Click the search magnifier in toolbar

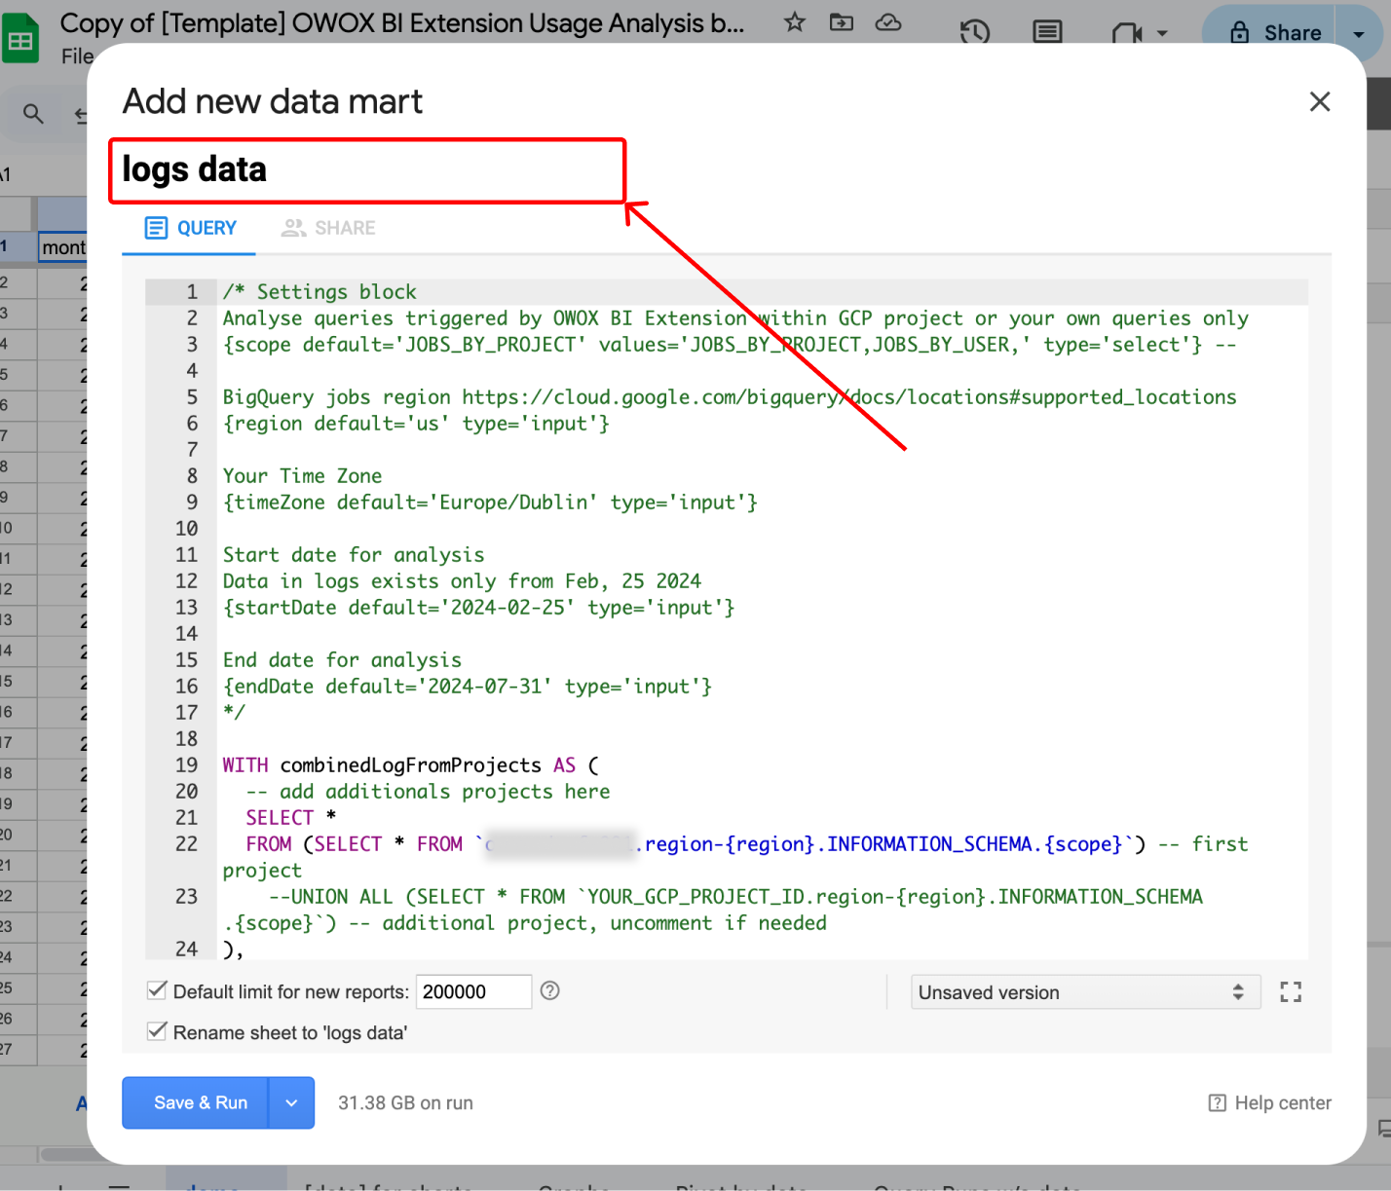pyautogui.click(x=33, y=114)
